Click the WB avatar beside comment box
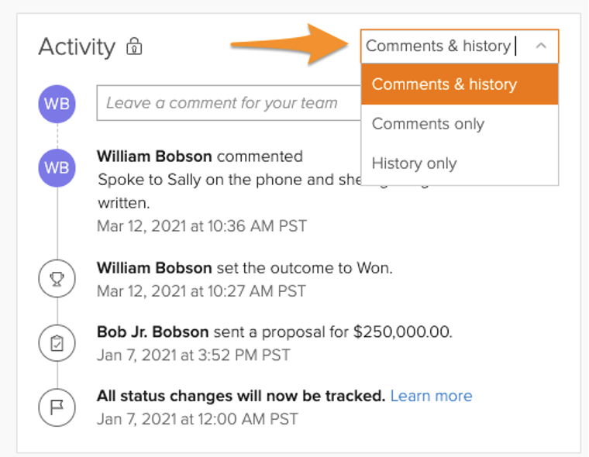The height and width of the screenshot is (457, 589). coord(57,104)
